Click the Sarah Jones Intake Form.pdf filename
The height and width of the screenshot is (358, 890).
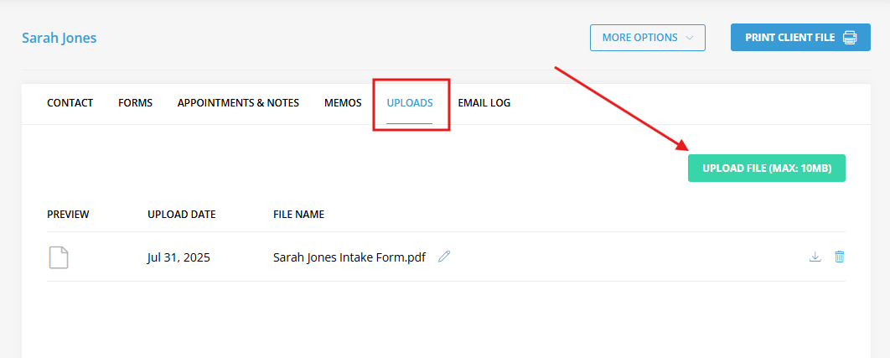(x=349, y=257)
